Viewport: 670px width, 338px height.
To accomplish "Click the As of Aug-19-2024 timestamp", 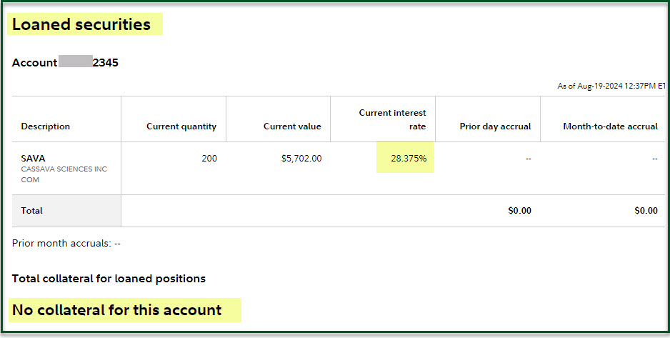I will click(x=611, y=86).
